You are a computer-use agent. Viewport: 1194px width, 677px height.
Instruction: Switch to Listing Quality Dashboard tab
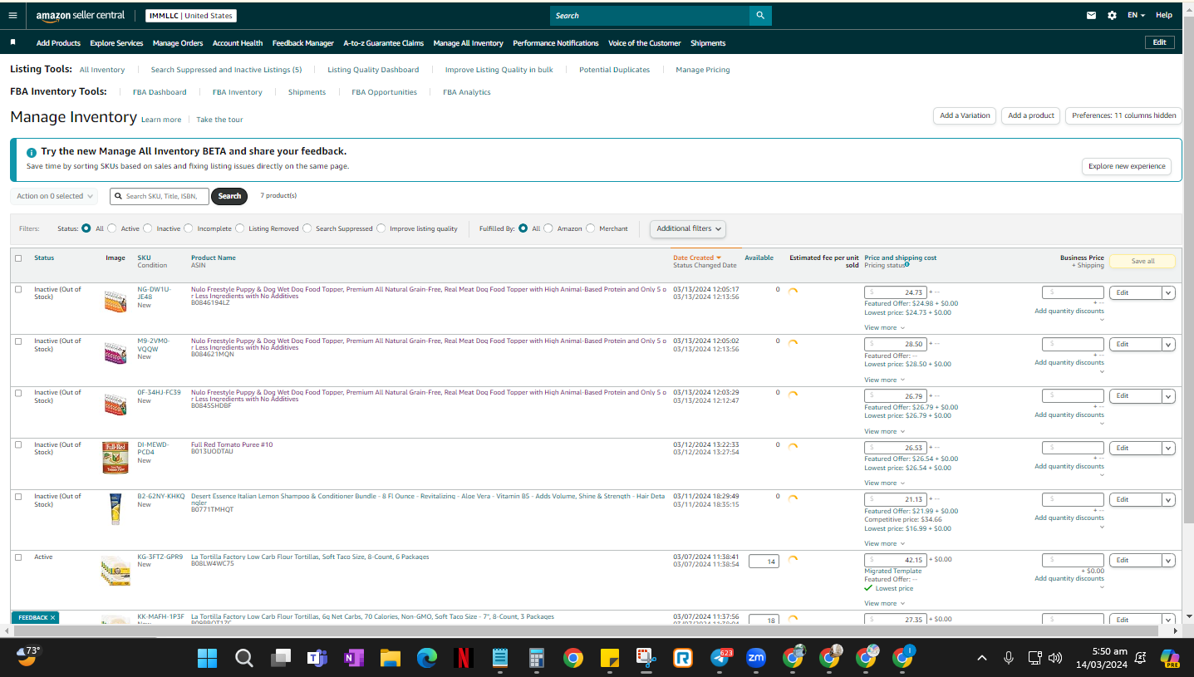click(x=373, y=70)
